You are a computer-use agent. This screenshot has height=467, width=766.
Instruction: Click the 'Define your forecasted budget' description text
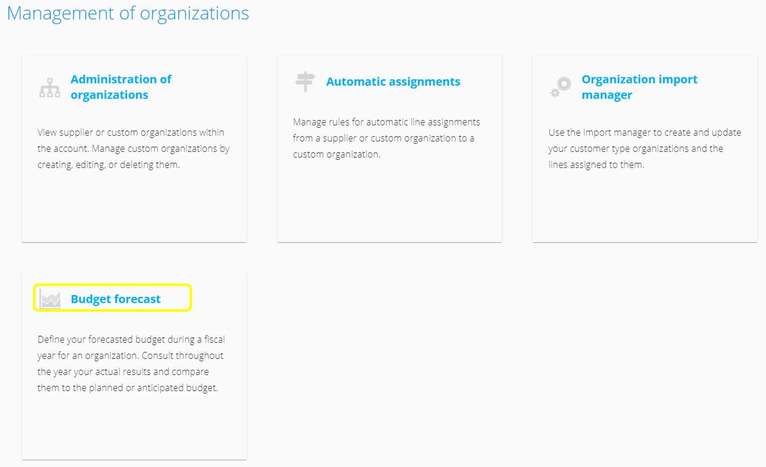(131, 363)
